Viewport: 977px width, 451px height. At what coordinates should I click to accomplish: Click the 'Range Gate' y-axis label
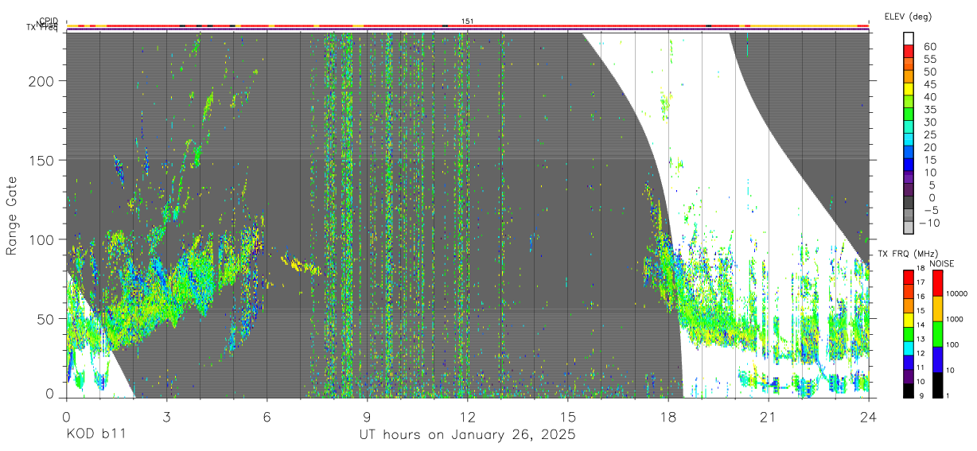pyautogui.click(x=13, y=216)
